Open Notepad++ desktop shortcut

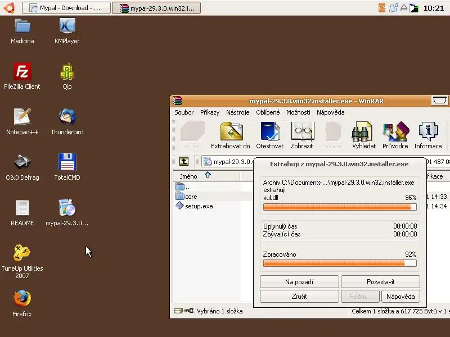pyautogui.click(x=22, y=122)
